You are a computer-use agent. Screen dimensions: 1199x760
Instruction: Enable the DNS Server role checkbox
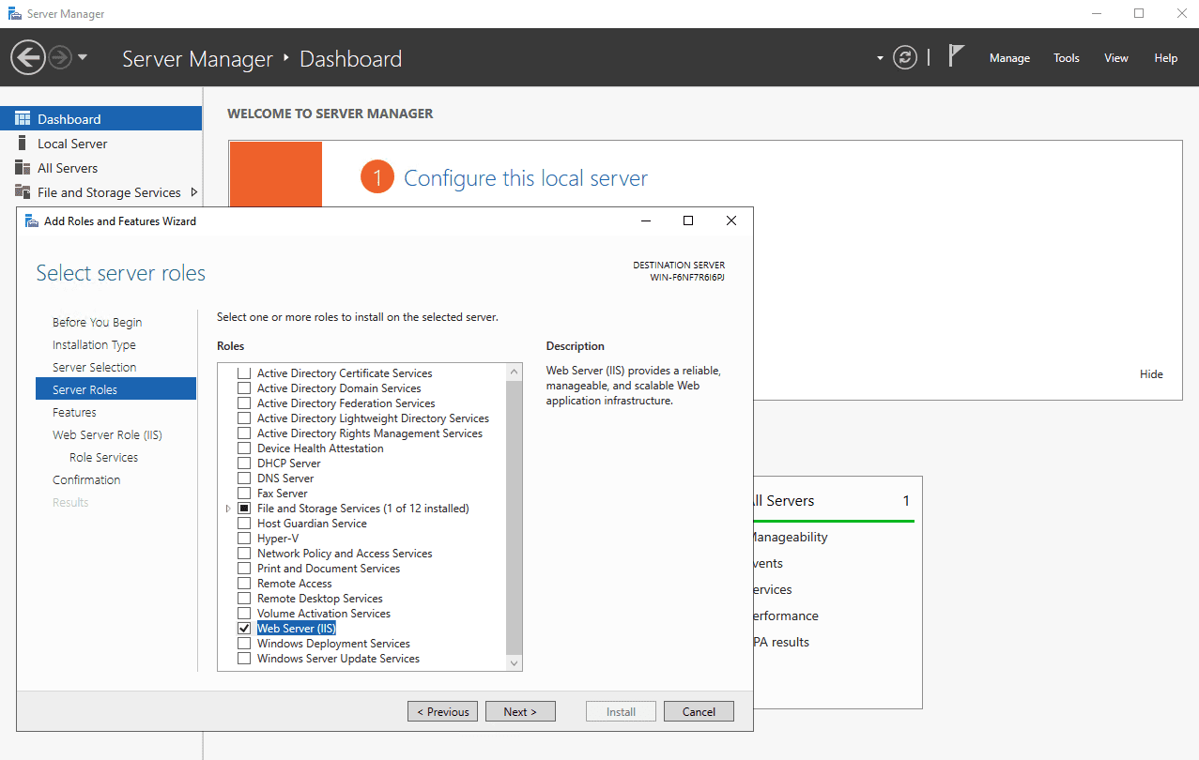tap(244, 479)
